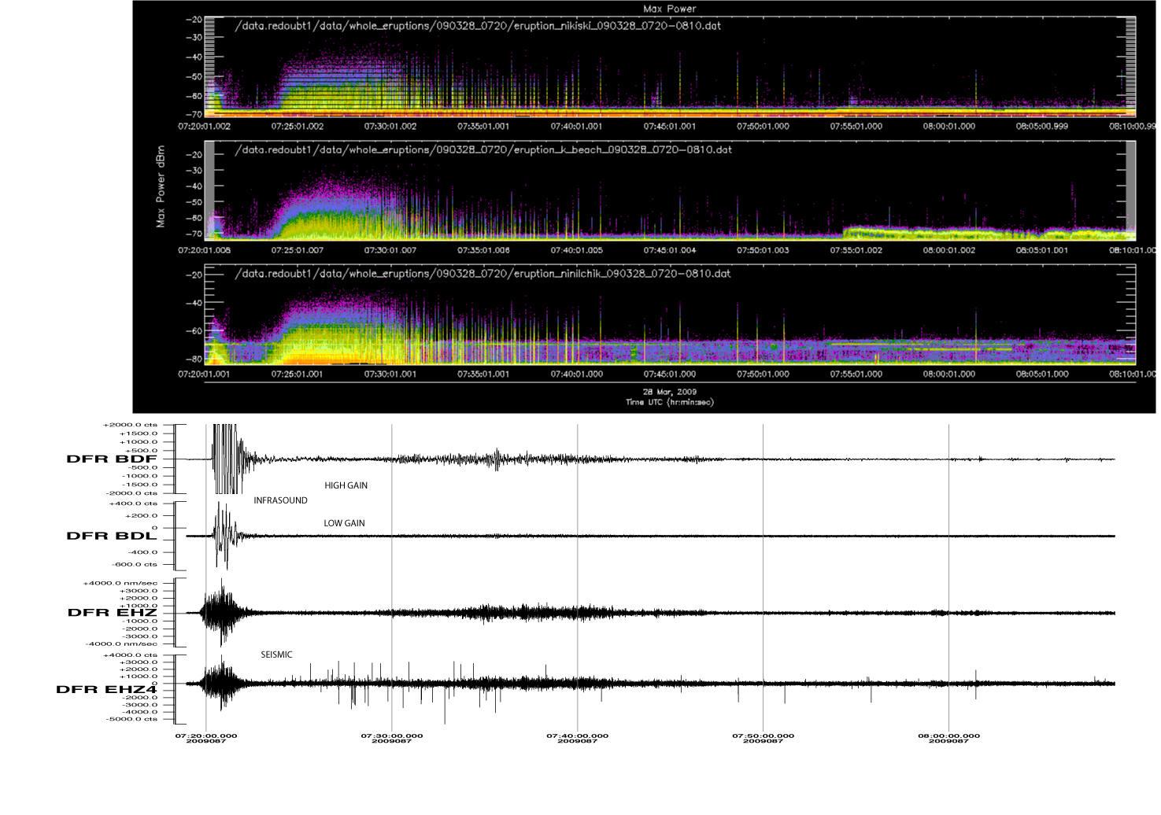Click the 'DFR EHZ' channel label
The image size is (1161, 815).
(x=113, y=612)
